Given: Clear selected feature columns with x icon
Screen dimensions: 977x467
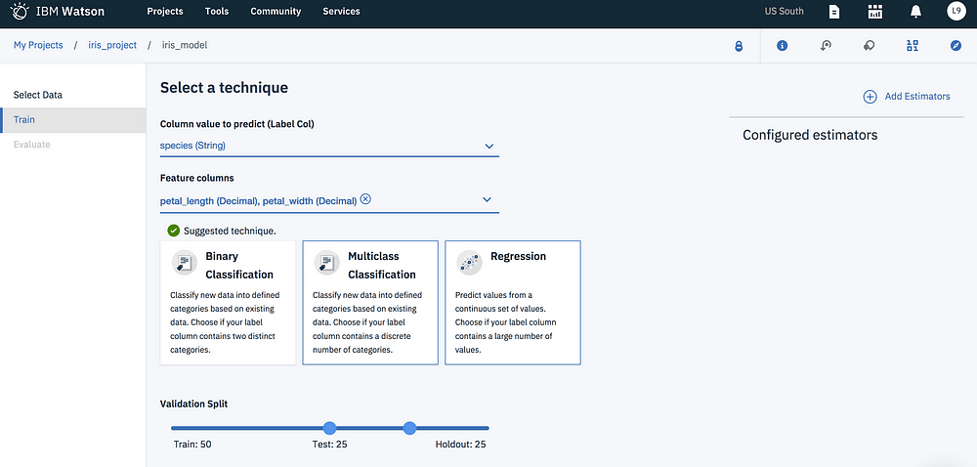Looking at the screenshot, I should (365, 199).
